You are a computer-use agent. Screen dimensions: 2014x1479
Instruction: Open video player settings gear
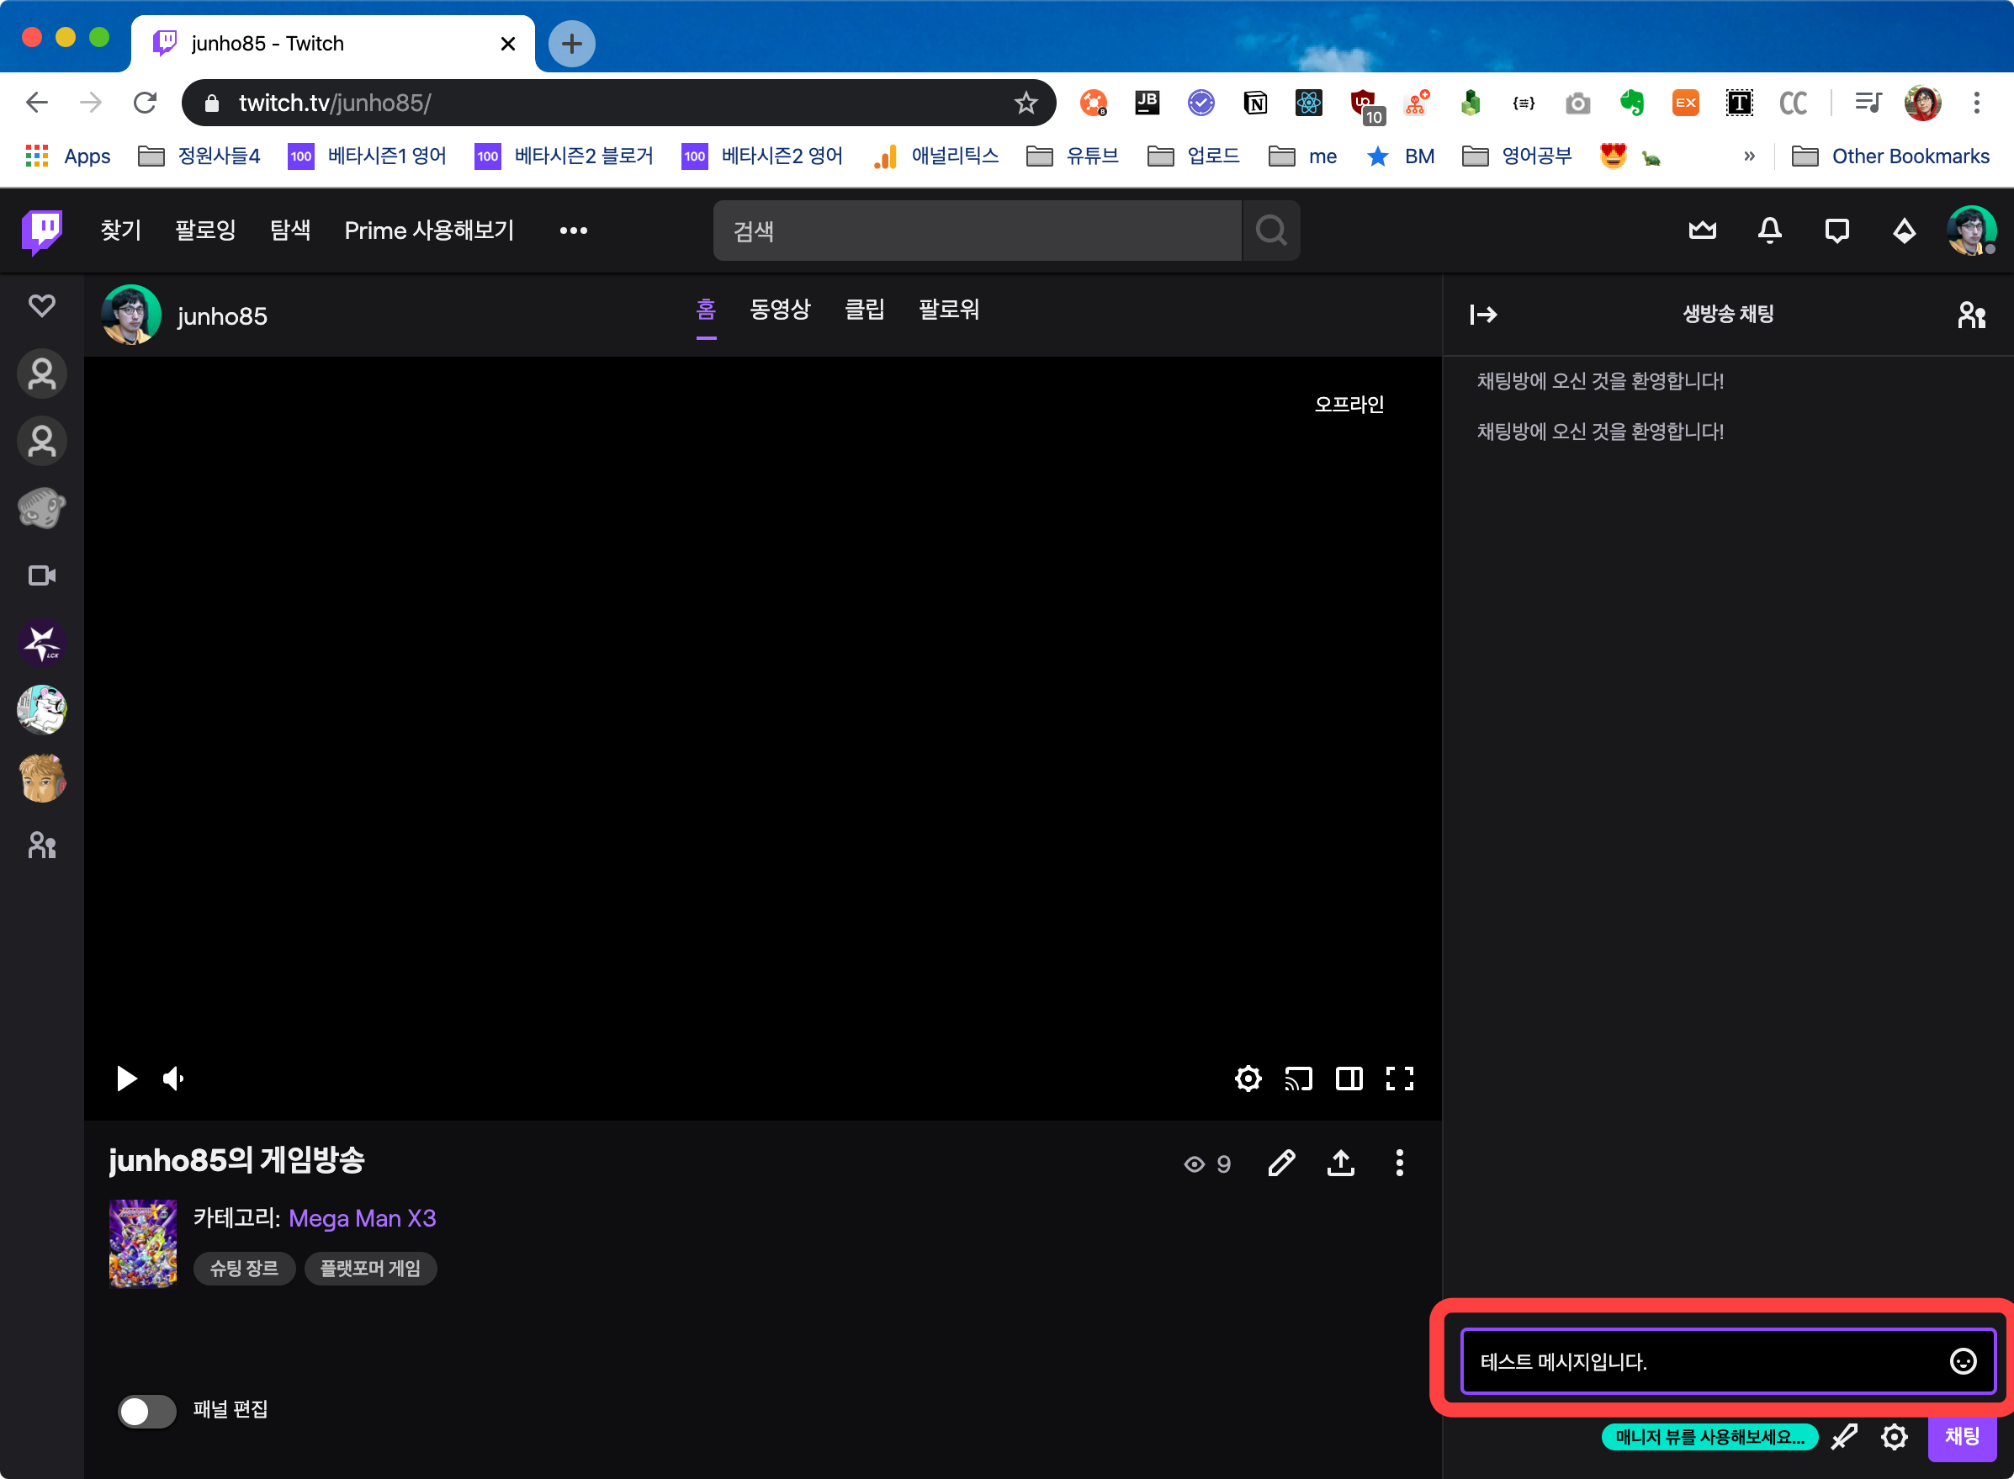1248,1078
